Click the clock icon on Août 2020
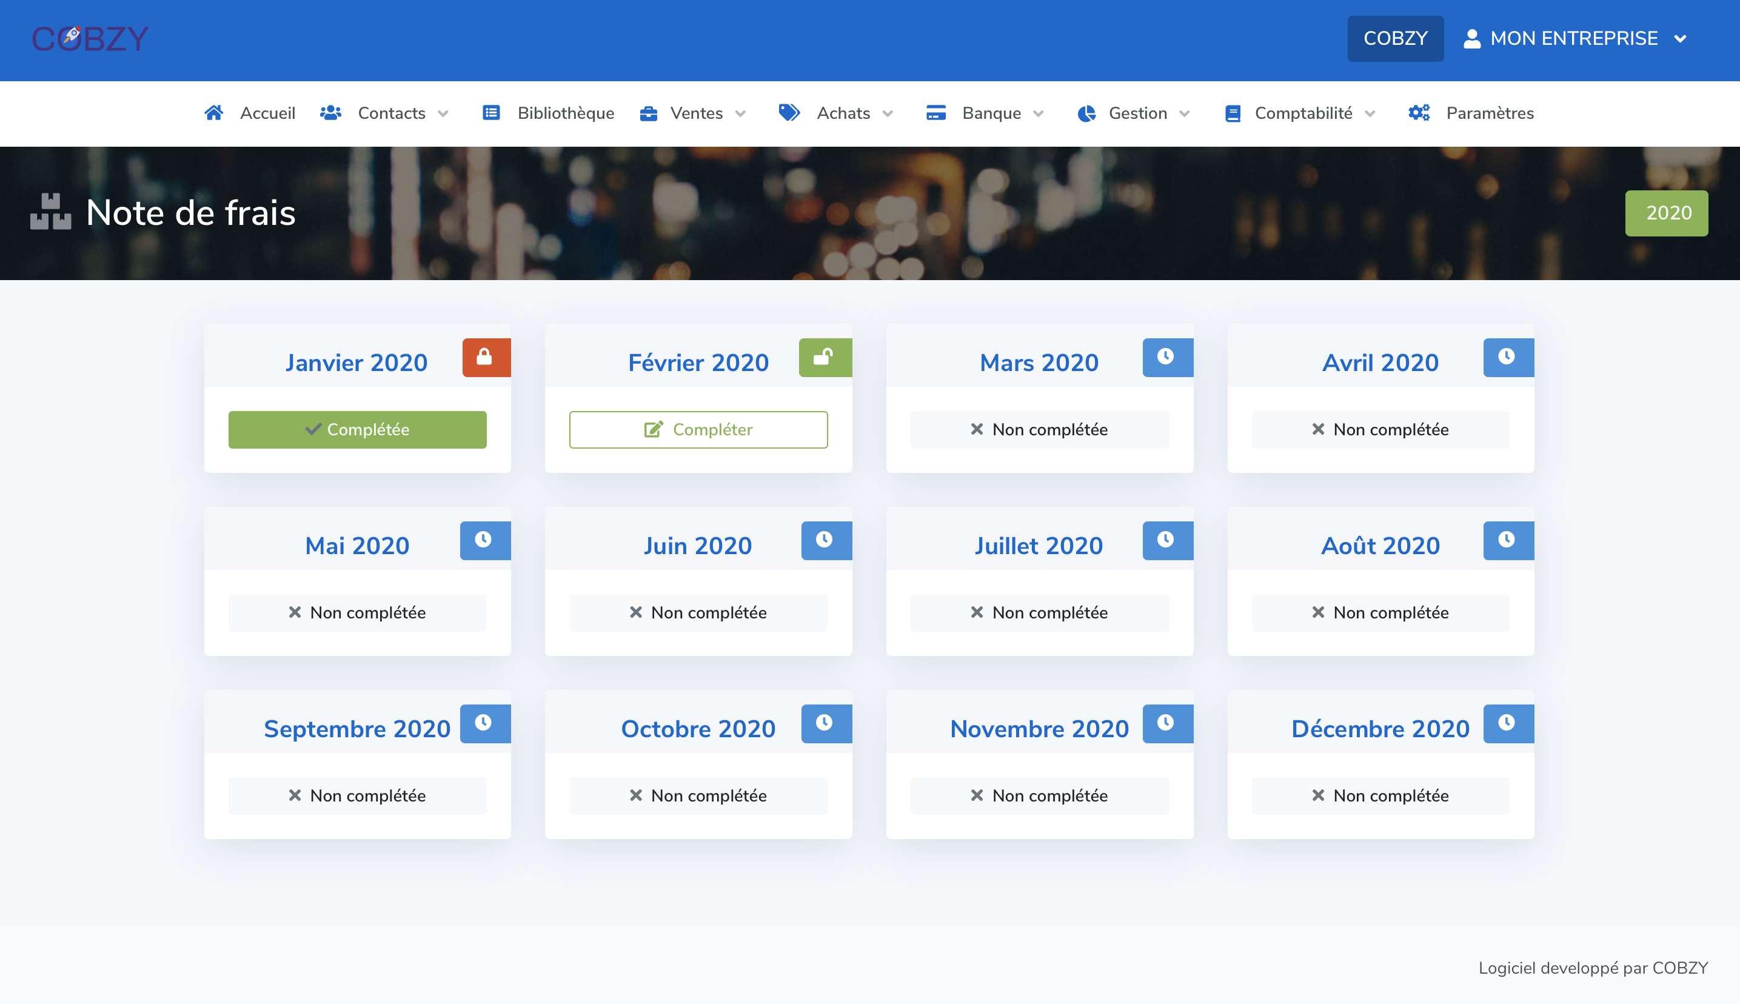 1508,540
